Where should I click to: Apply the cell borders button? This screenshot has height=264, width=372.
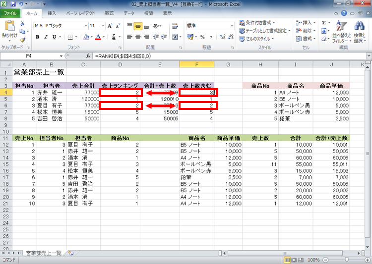click(x=70, y=37)
